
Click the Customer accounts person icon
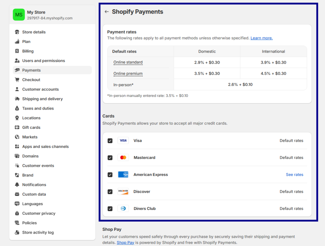(17, 89)
